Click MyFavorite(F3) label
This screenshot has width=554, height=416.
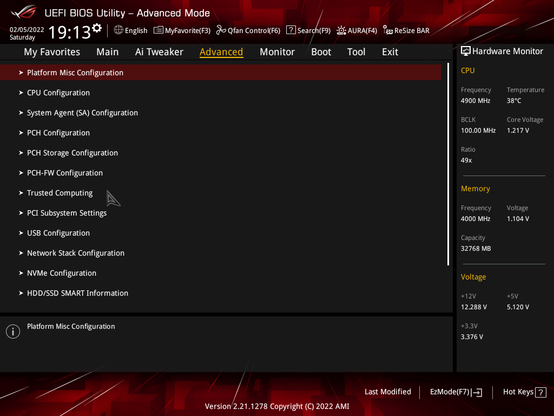(188, 31)
